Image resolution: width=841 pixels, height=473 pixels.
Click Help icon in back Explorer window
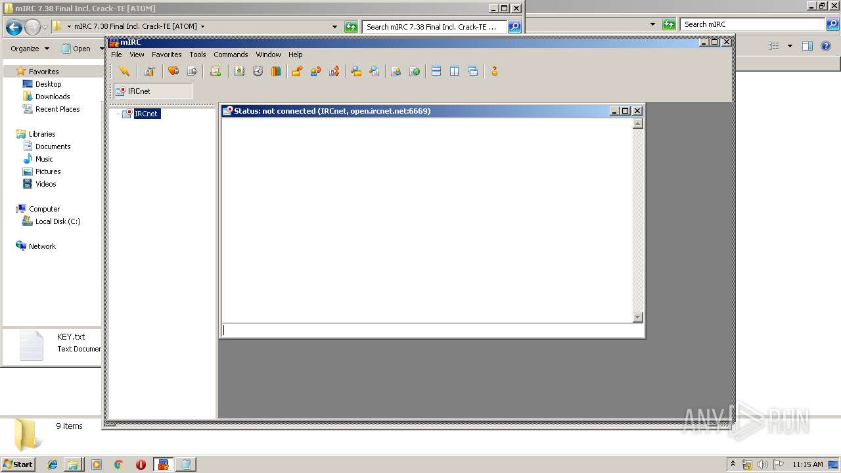click(827, 46)
